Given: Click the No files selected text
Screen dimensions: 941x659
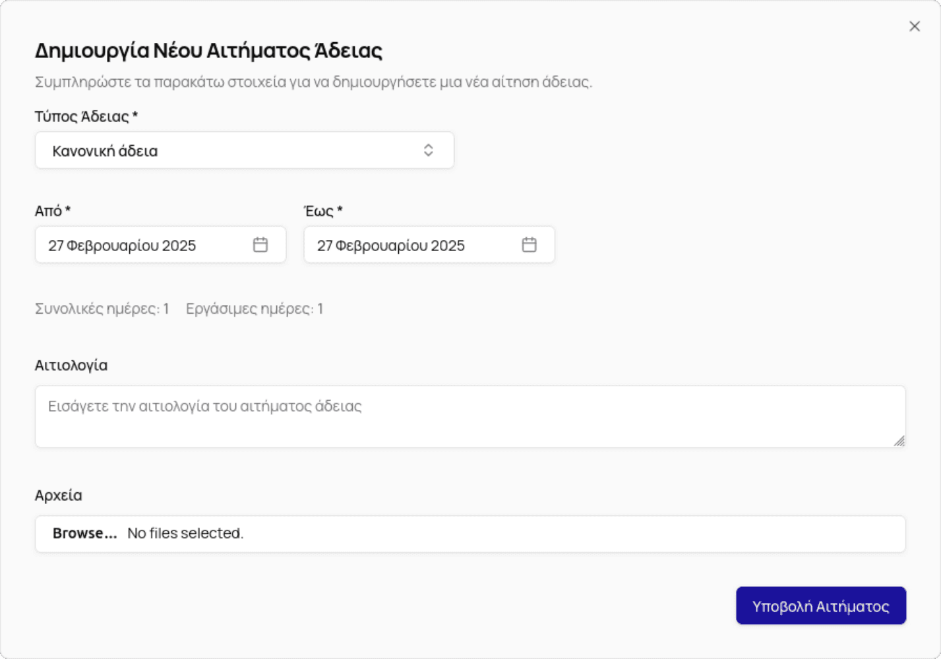Looking at the screenshot, I should point(185,533).
